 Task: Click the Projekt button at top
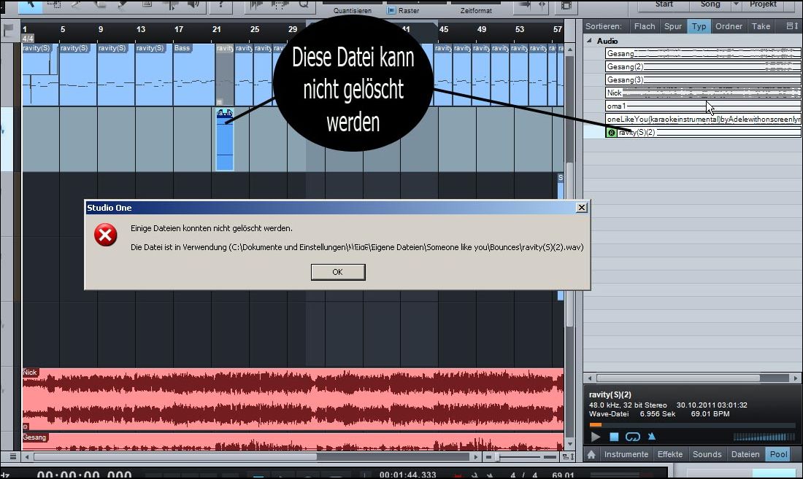tap(763, 4)
